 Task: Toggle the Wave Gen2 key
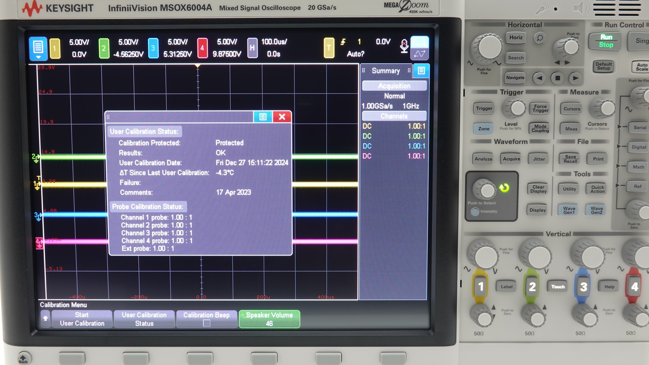[596, 210]
